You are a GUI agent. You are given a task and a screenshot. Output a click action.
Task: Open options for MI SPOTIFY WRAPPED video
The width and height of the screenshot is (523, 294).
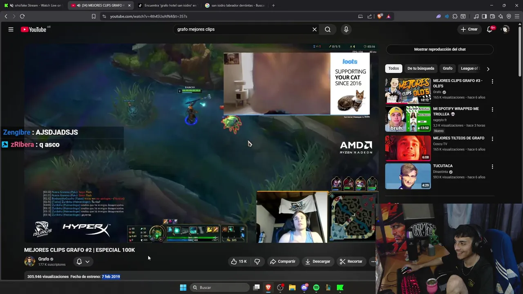tap(492, 109)
